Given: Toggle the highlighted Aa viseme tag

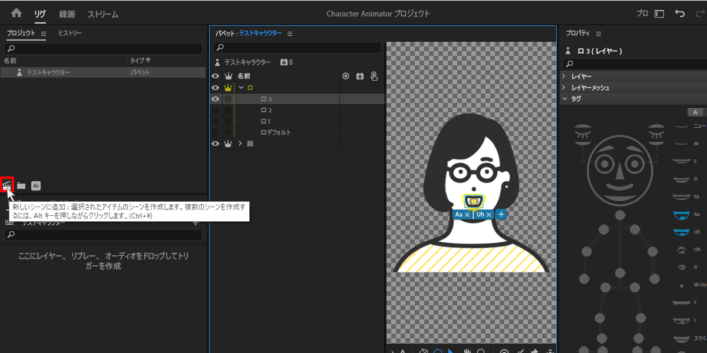Looking at the screenshot, I should click(681, 215).
